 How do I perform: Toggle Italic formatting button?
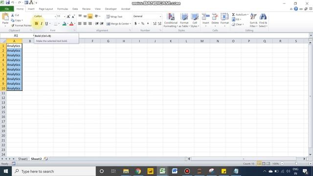tap(42, 23)
